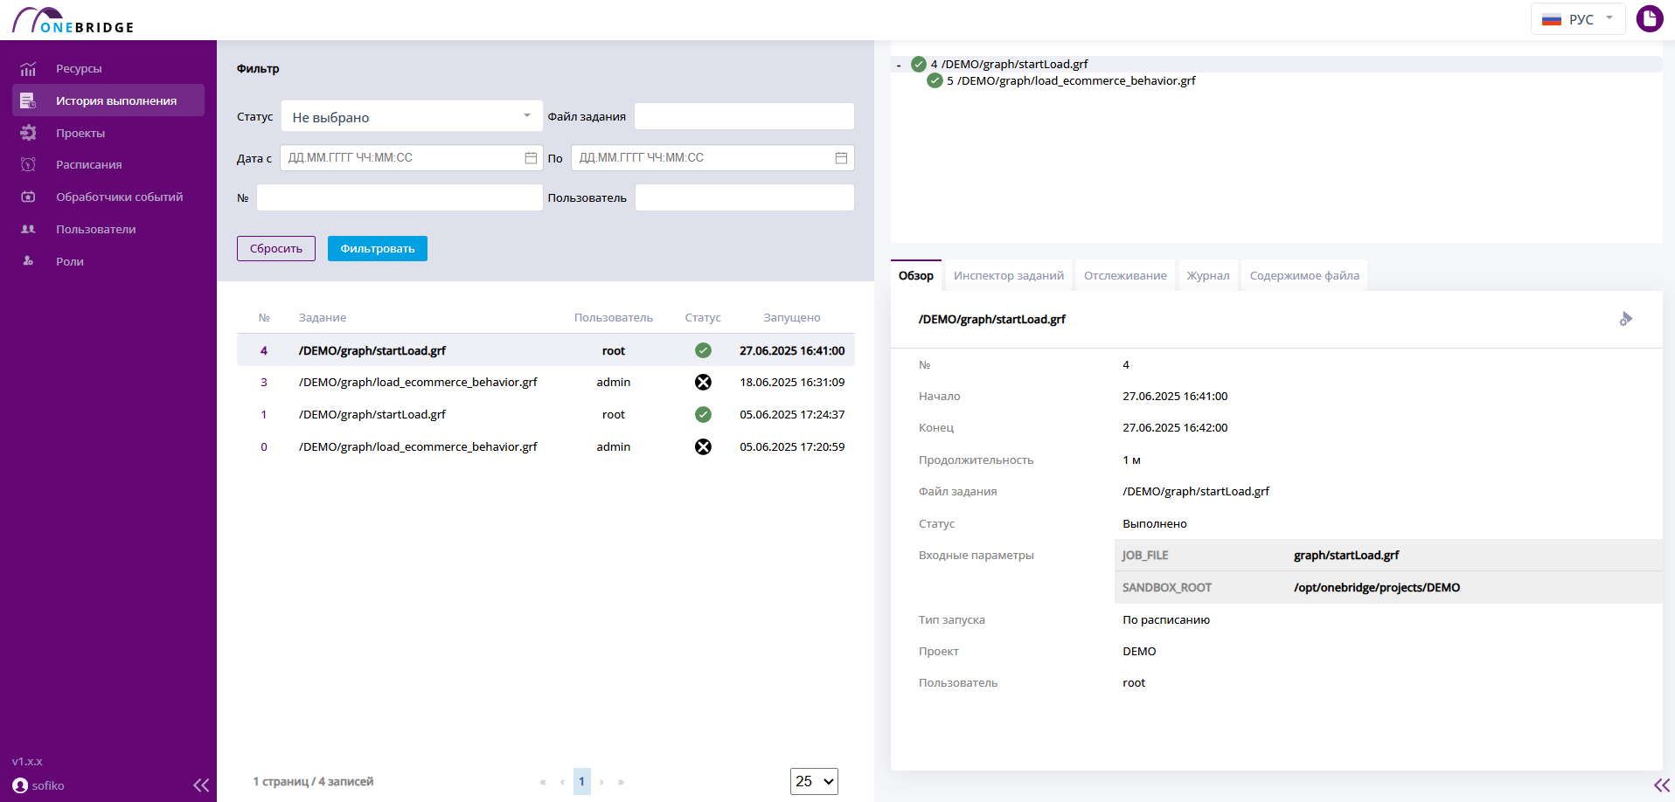Click the sofiko username at bottom
This screenshot has height=802, width=1675.
pyautogui.click(x=48, y=785)
